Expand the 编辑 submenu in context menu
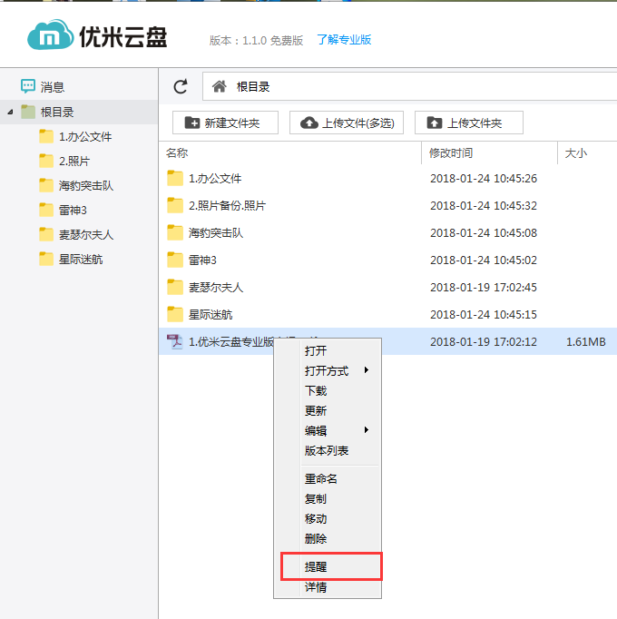This screenshot has width=617, height=619. pos(337,430)
